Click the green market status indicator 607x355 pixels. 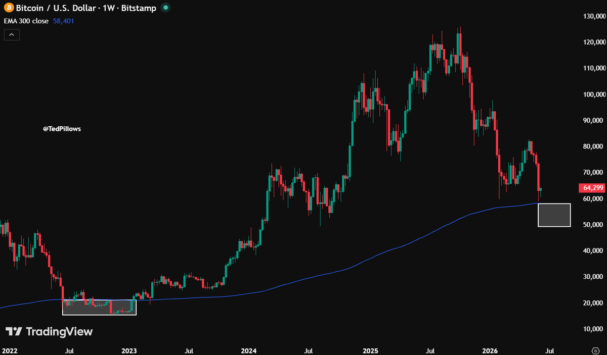[x=166, y=8]
